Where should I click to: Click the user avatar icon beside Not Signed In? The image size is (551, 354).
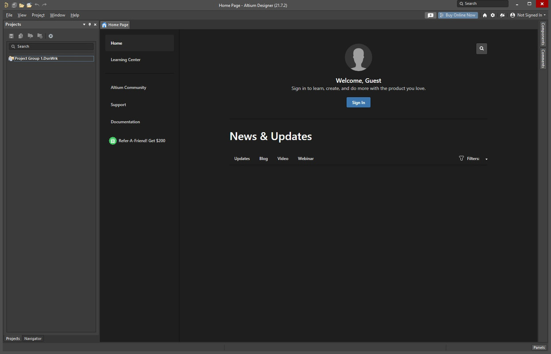[513, 15]
